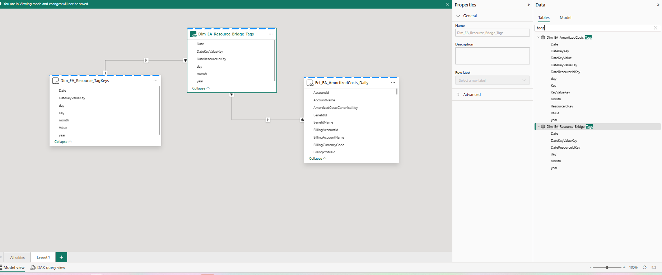
Task: Switch to the Tables tab in Data pane
Action: (x=544, y=18)
